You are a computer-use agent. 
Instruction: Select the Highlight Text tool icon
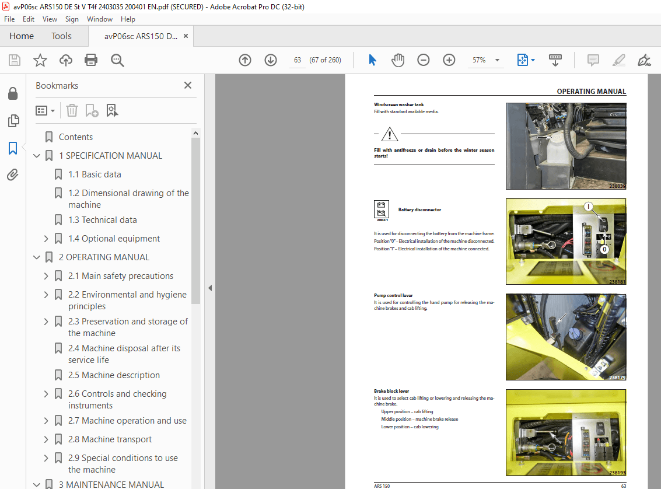(x=618, y=60)
